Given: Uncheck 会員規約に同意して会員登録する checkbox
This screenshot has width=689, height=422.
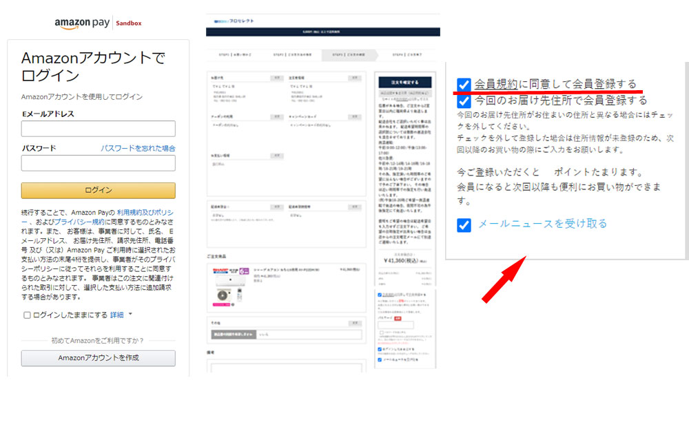Looking at the screenshot, I should (464, 84).
